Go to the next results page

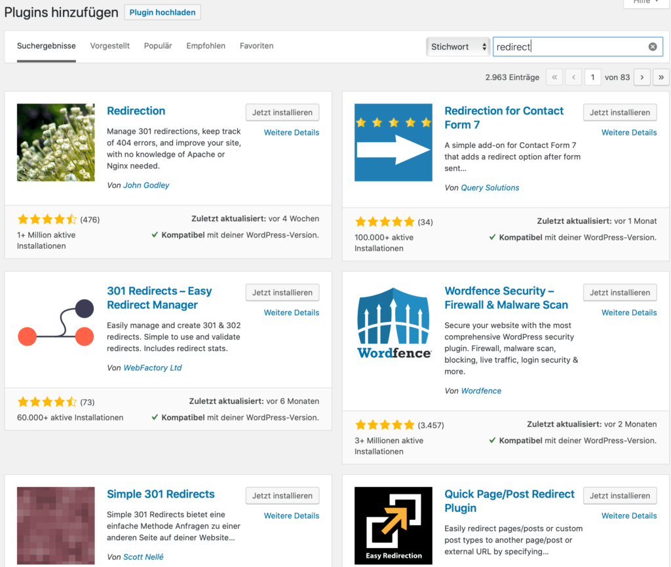pos(642,77)
